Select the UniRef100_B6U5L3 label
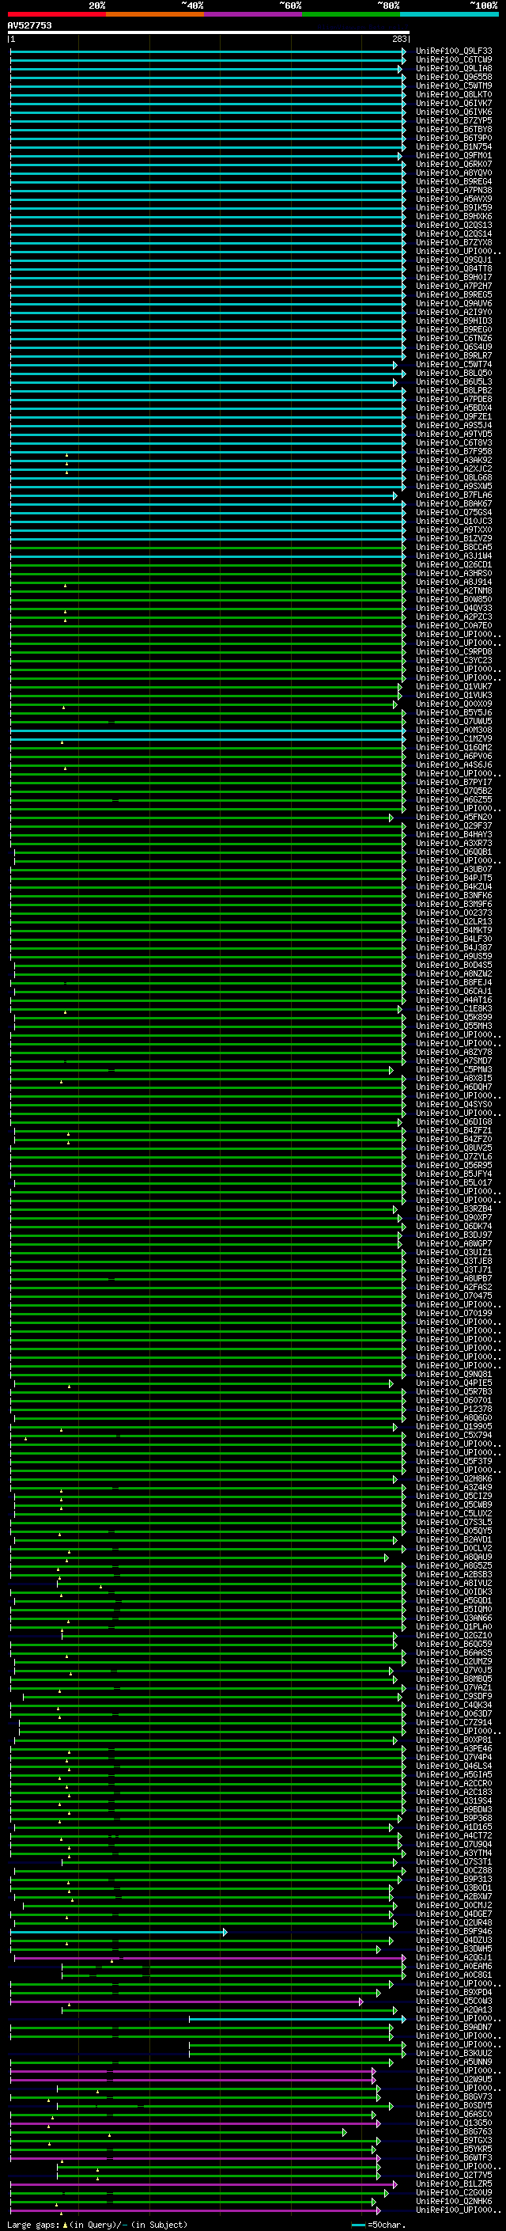 (x=454, y=382)
